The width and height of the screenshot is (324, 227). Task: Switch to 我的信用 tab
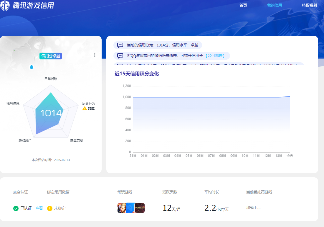(x=275, y=5)
